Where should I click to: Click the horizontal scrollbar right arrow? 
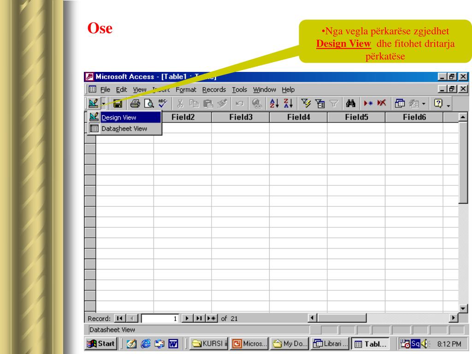[453, 318]
